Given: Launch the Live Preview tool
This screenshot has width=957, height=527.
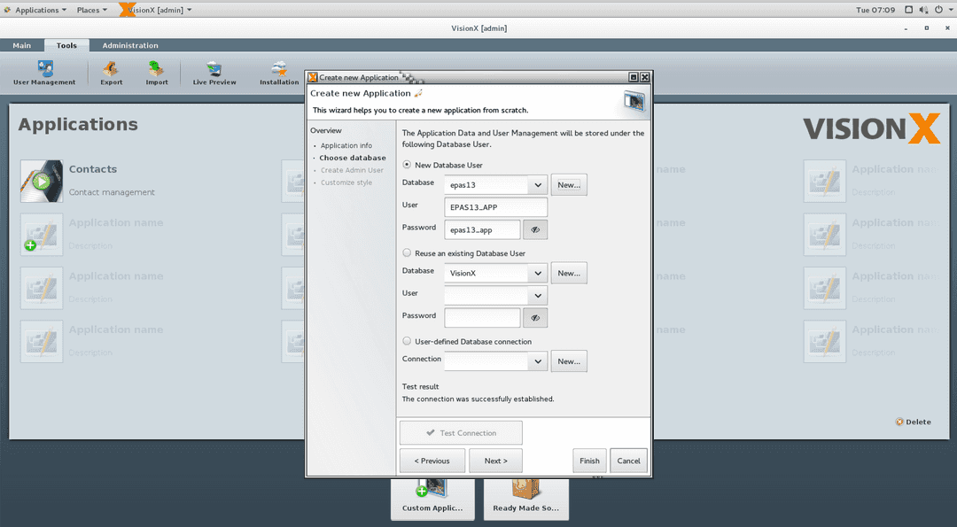Looking at the screenshot, I should click(213, 73).
